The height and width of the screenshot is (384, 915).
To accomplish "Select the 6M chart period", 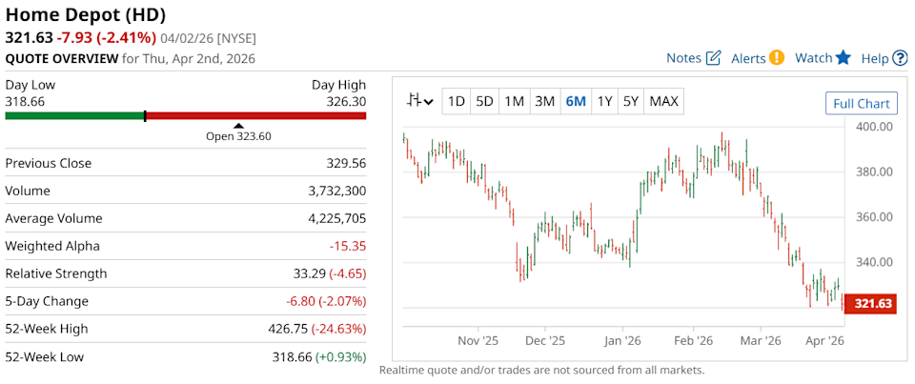I will click(x=575, y=101).
